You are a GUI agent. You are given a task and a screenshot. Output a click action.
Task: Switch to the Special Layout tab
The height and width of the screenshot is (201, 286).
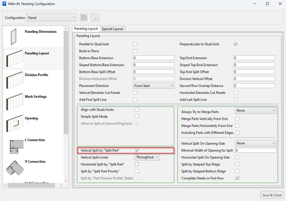(x=112, y=29)
